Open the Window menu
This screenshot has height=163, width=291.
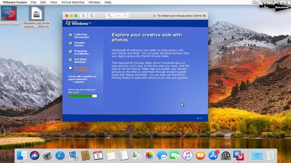coord(94,2)
